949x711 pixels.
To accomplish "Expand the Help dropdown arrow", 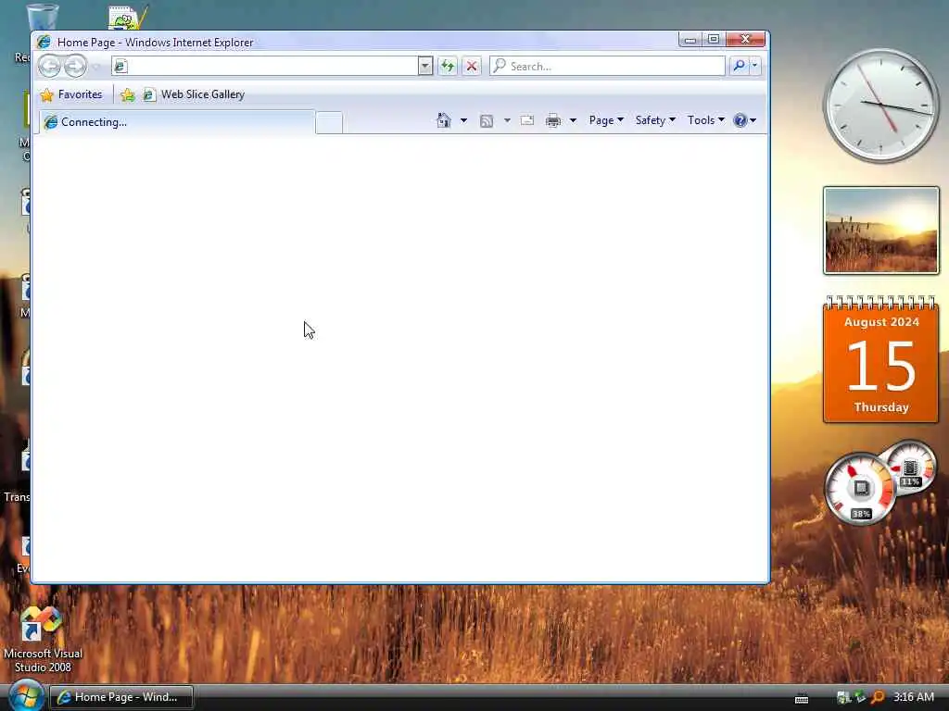I will click(x=753, y=121).
